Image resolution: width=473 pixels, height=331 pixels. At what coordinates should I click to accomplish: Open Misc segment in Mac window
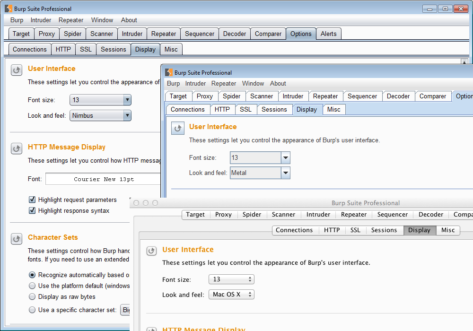tap(448, 230)
